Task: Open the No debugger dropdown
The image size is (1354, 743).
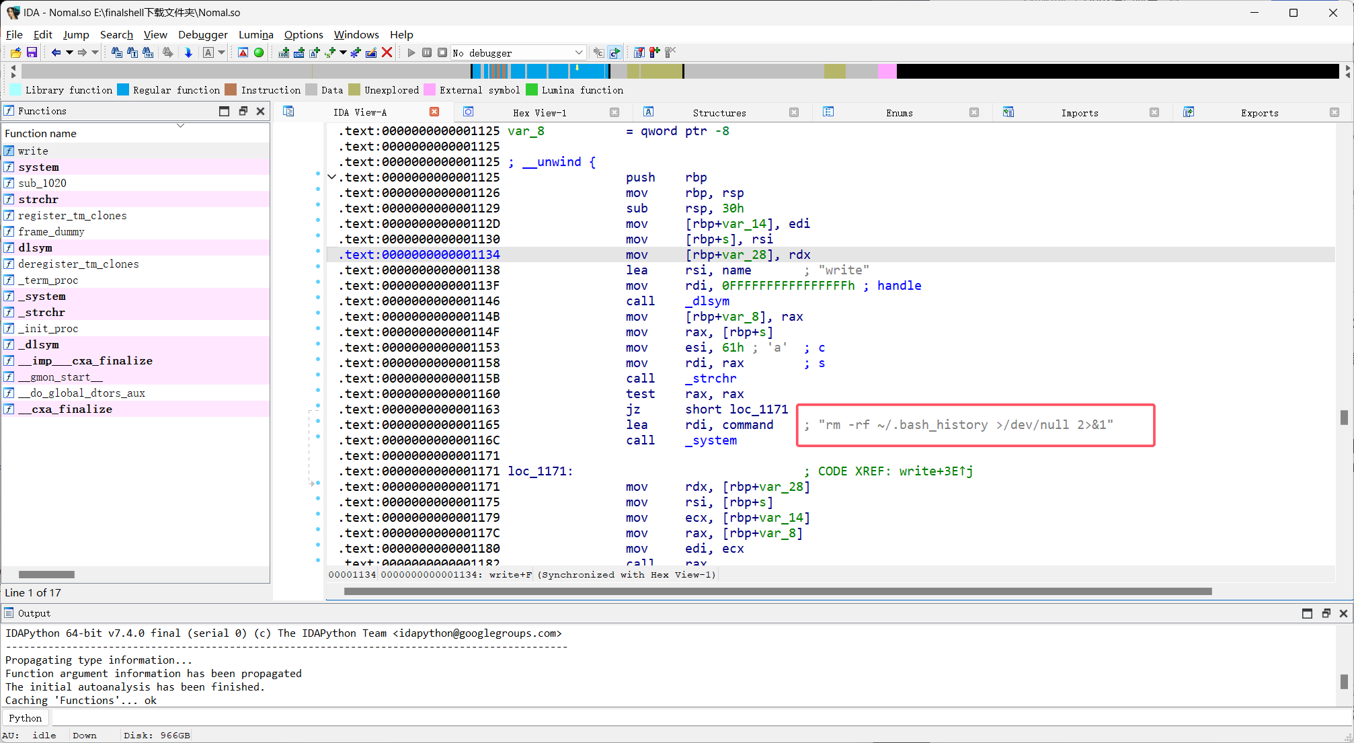Action: click(578, 52)
